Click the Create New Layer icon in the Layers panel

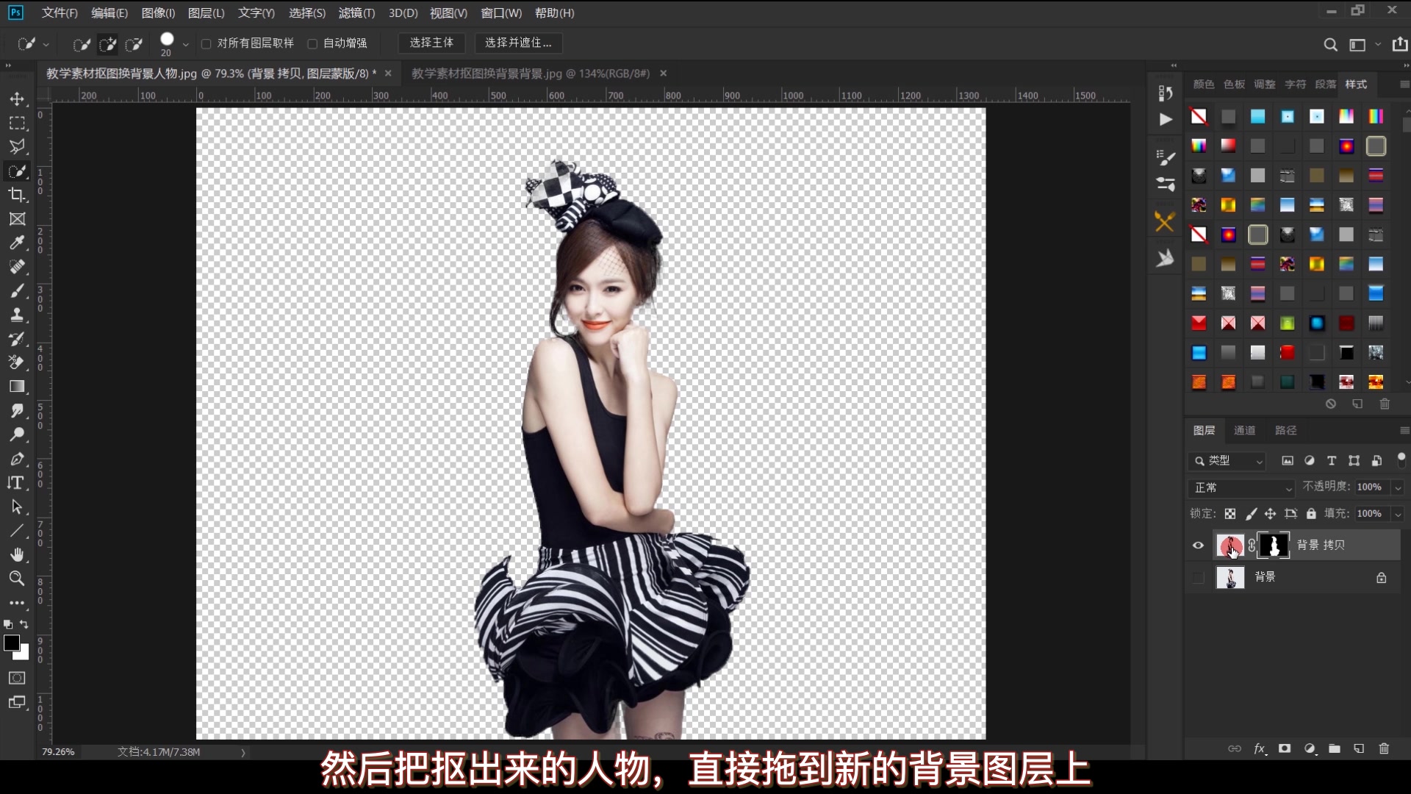tap(1360, 748)
